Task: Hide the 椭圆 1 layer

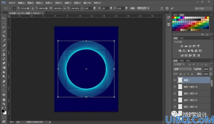Action: coord(175,80)
